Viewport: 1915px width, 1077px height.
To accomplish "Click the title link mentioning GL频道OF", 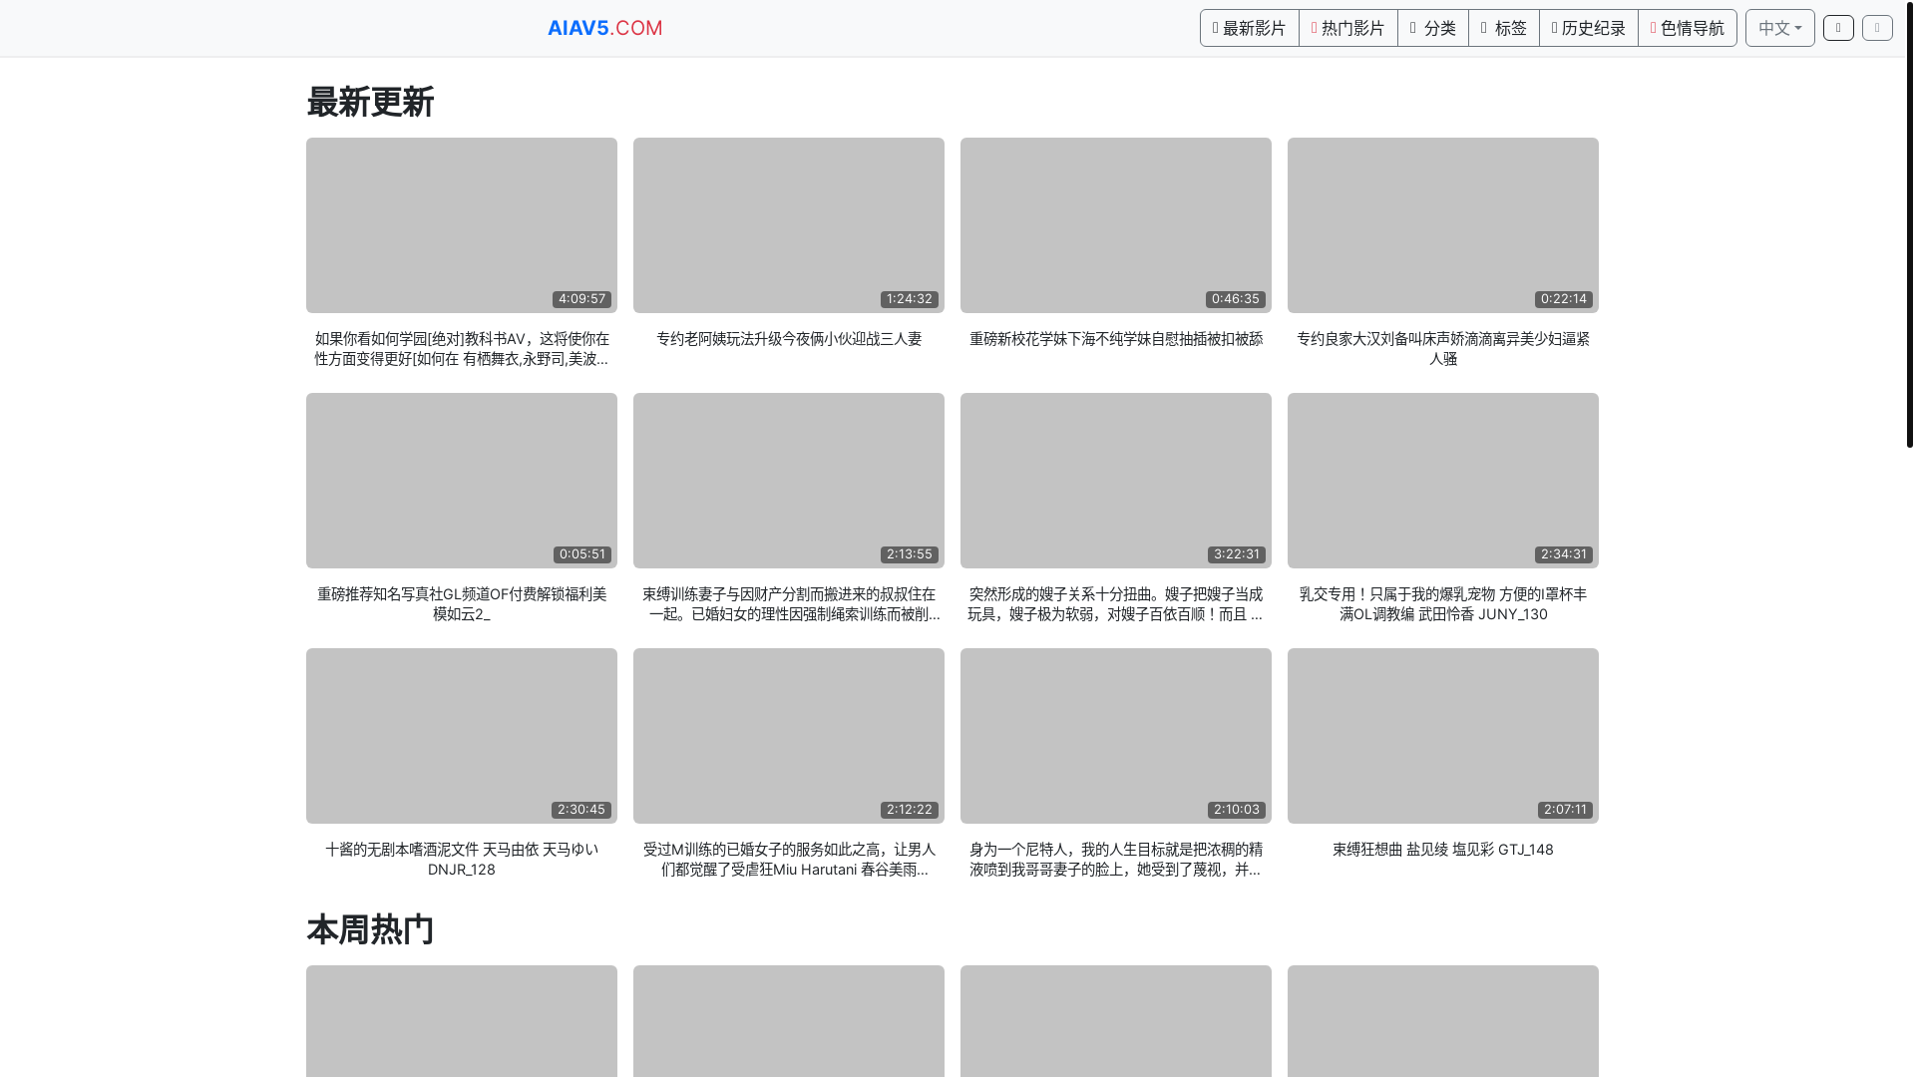I will pos(462,604).
